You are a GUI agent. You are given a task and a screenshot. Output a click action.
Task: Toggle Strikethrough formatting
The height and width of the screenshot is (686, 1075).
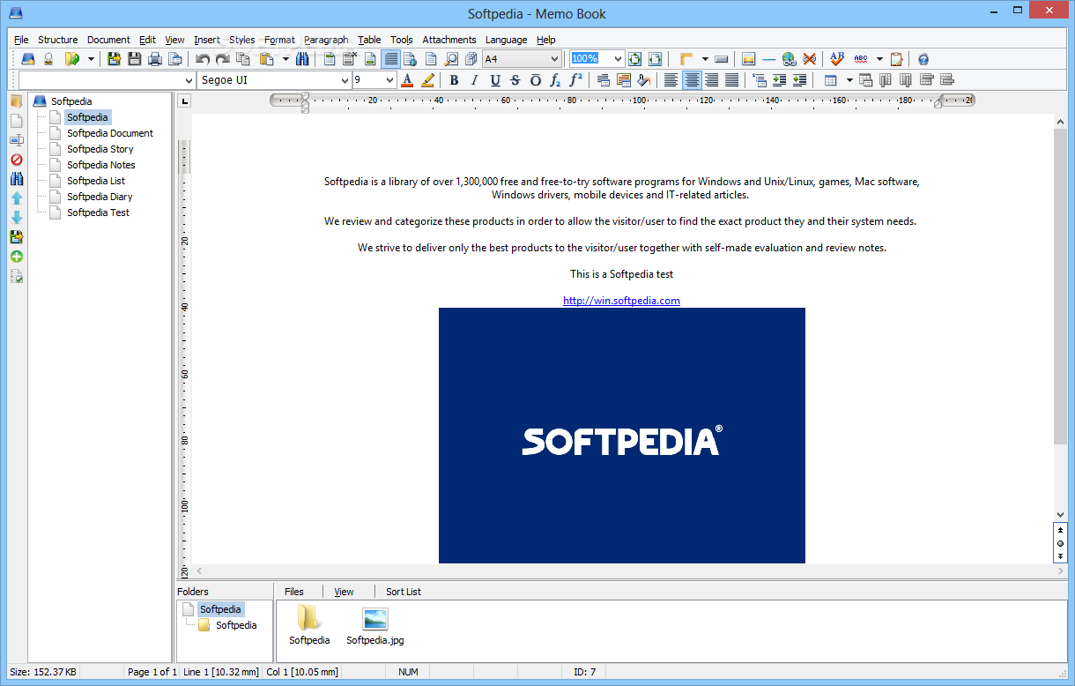[x=515, y=80]
